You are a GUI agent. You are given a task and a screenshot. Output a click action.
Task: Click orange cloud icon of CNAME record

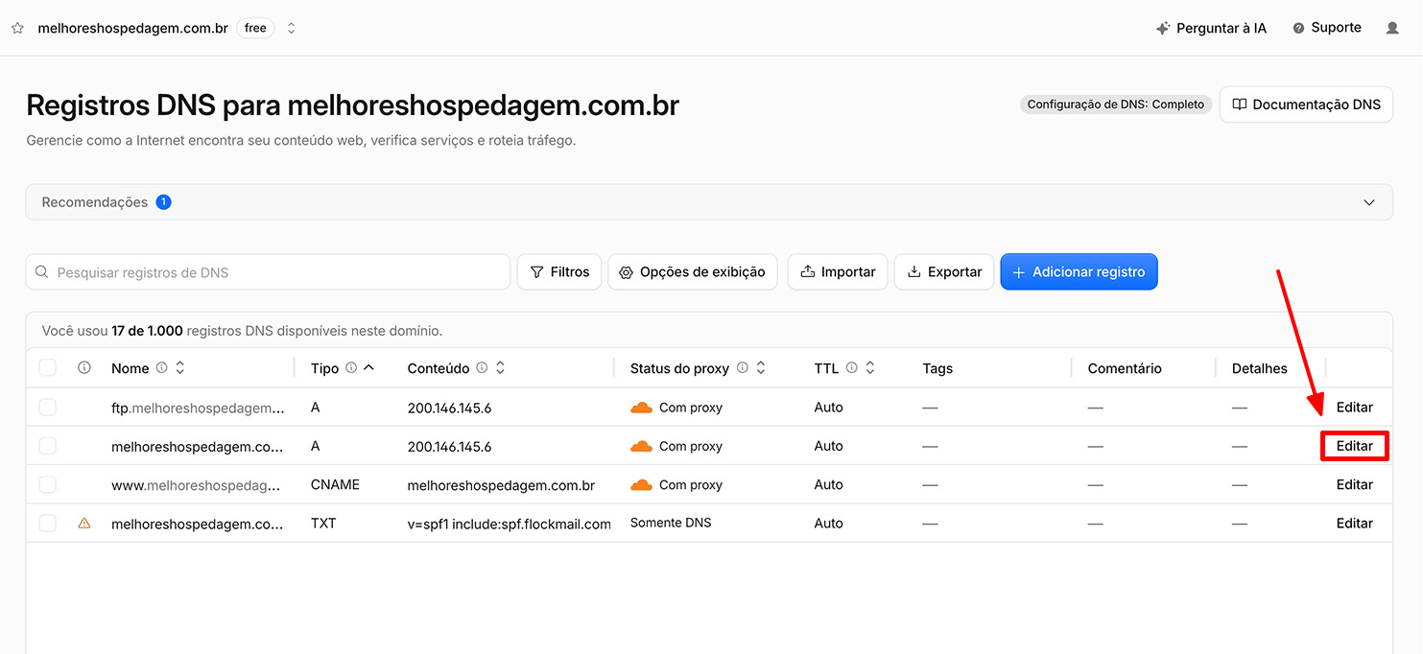pos(641,484)
